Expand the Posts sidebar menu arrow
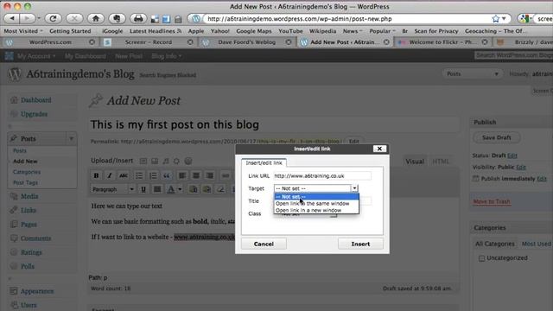The width and height of the screenshot is (553, 311). click(71, 138)
